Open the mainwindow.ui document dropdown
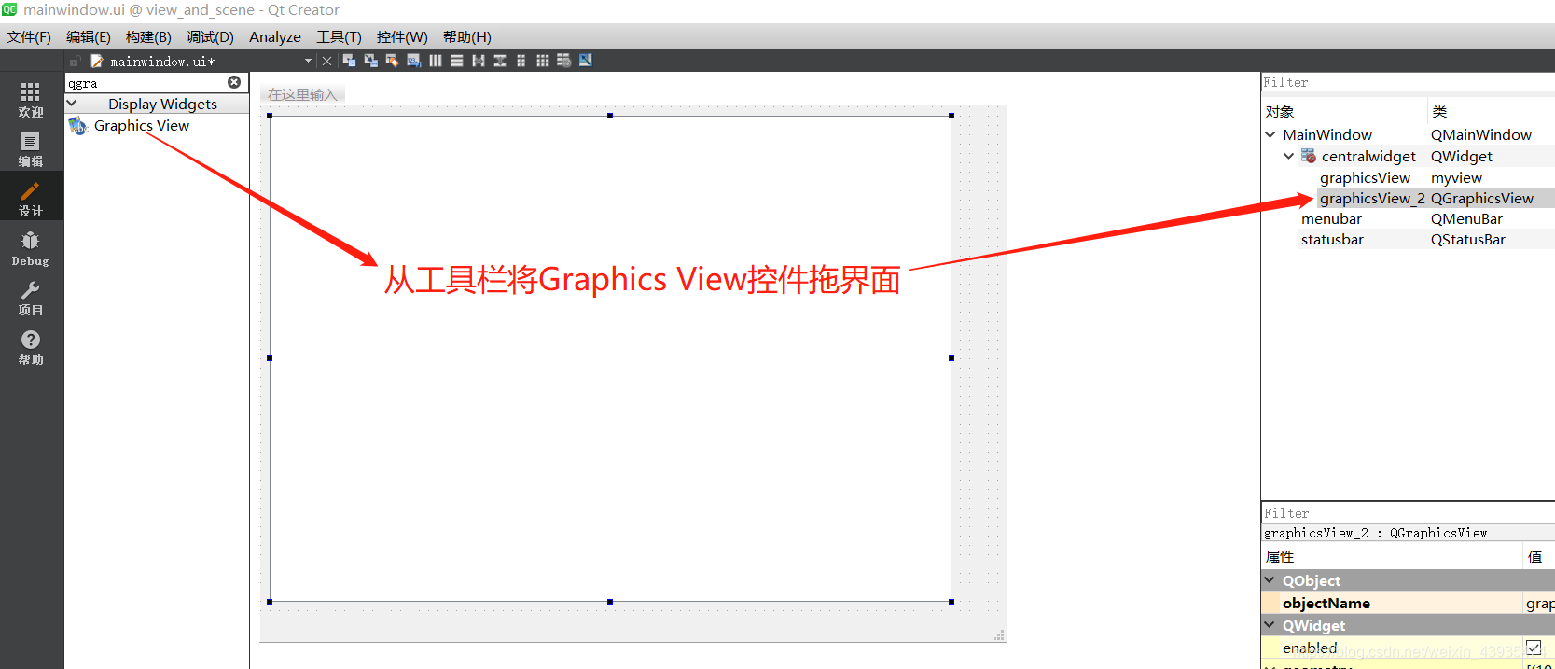Viewport: 1555px width, 669px height. point(308,61)
